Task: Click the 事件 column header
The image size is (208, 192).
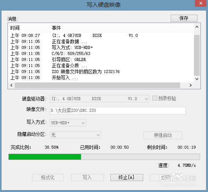Action: (x=121, y=28)
